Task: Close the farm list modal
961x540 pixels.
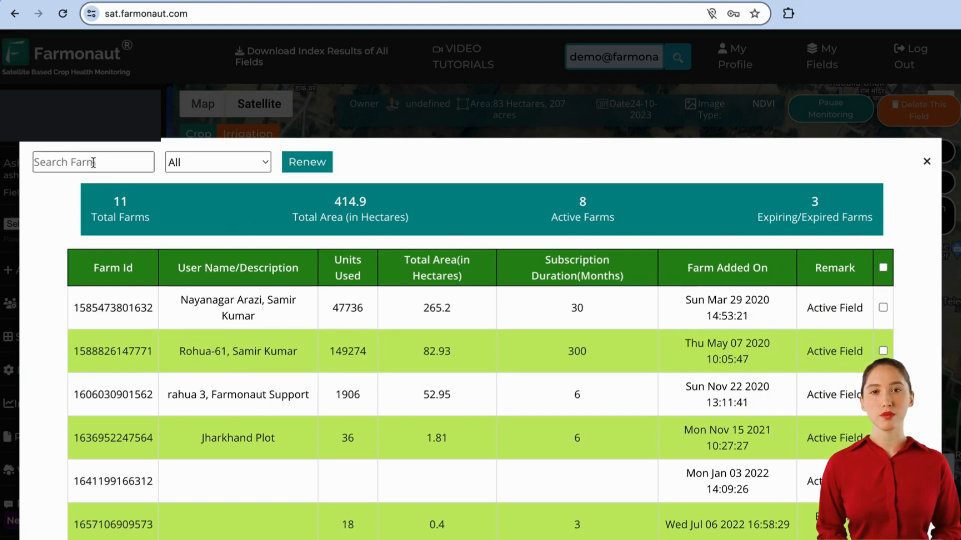Action: pos(926,161)
